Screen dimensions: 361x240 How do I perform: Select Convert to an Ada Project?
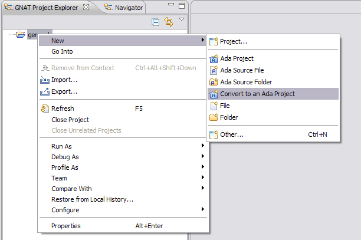273,94
